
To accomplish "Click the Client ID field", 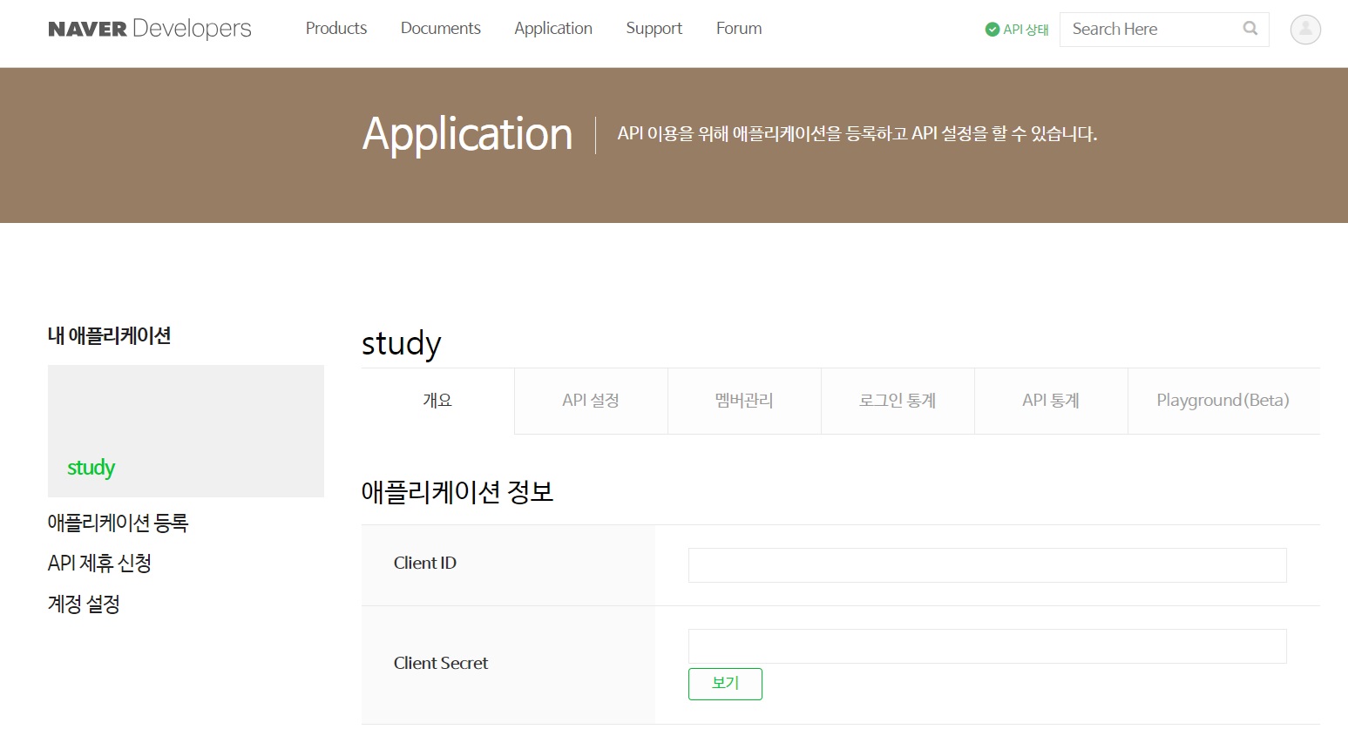I will click(987, 565).
